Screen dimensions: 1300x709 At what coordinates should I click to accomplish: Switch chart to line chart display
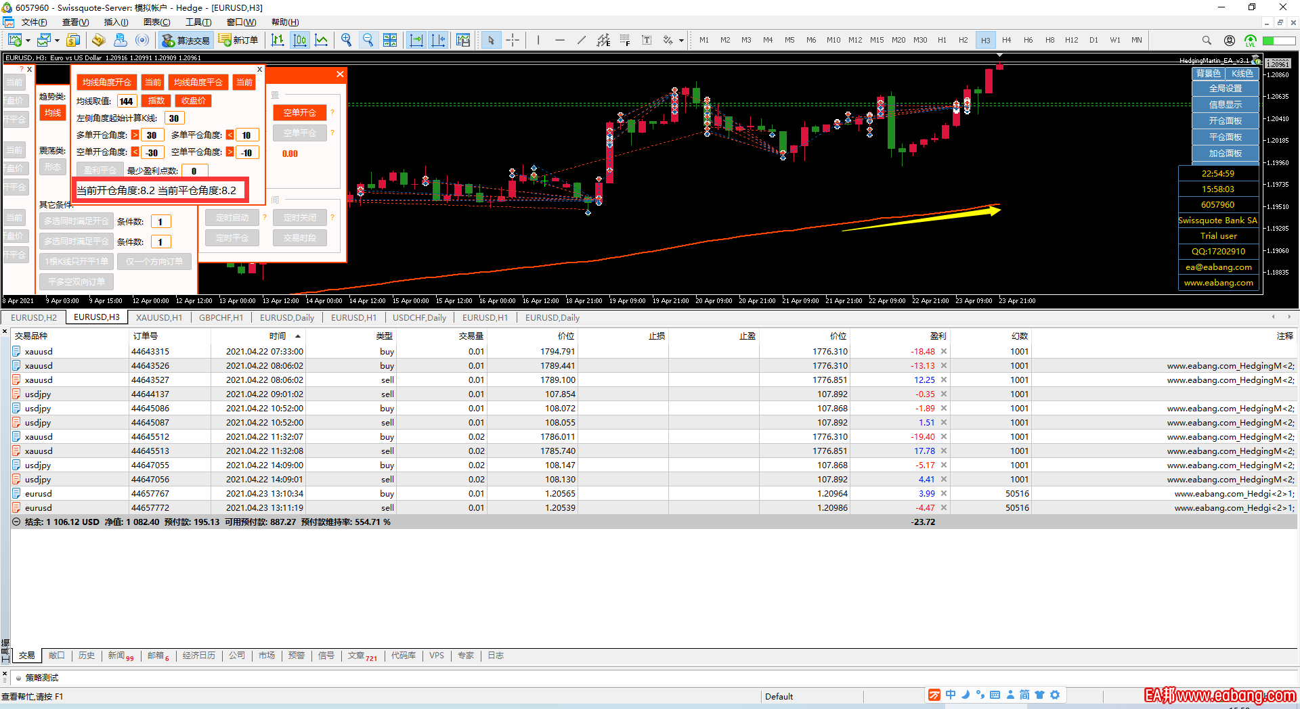[321, 40]
